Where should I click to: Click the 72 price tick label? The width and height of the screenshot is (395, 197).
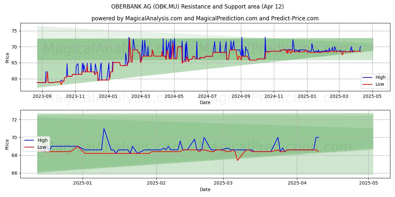coord(15,120)
